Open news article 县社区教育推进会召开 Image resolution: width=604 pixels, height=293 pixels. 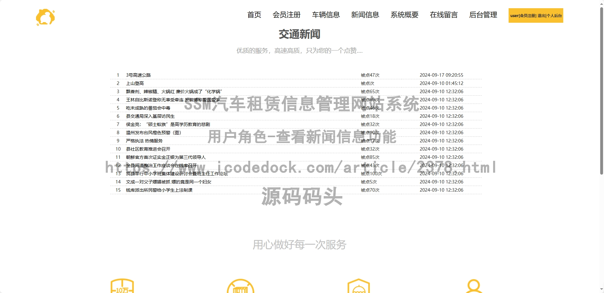pyautogui.click(x=148, y=149)
